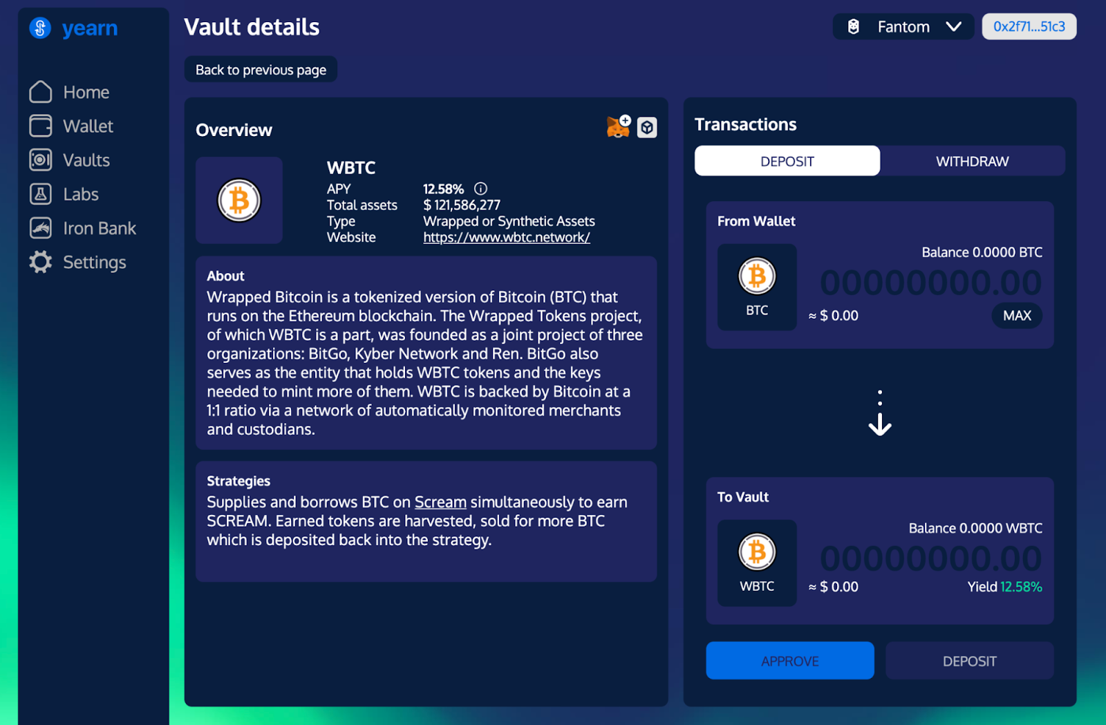Click Back to previous page button
Viewport: 1106px width, 725px height.
pyautogui.click(x=261, y=70)
